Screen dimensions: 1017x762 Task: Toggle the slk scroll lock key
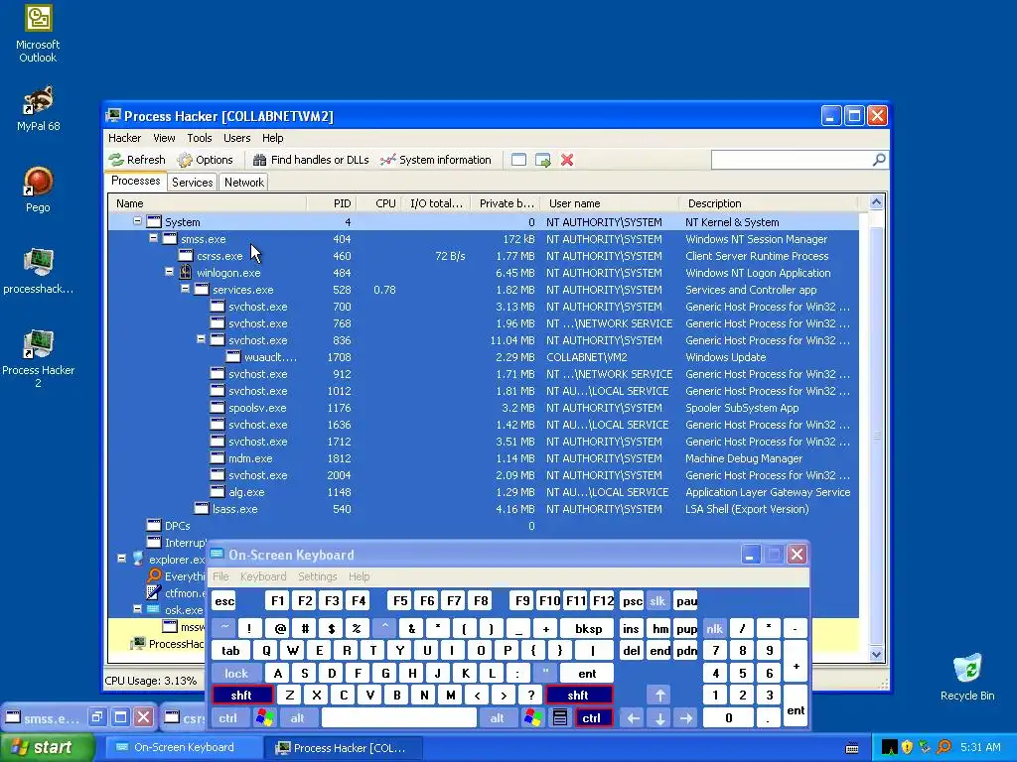(657, 601)
